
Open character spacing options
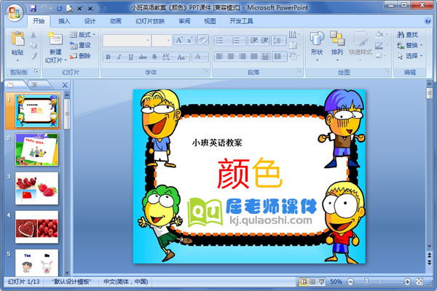[167, 57]
